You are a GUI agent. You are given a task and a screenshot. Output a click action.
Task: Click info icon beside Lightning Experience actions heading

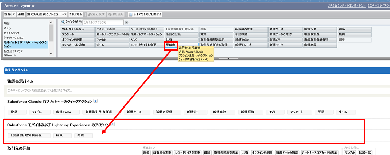113,124
